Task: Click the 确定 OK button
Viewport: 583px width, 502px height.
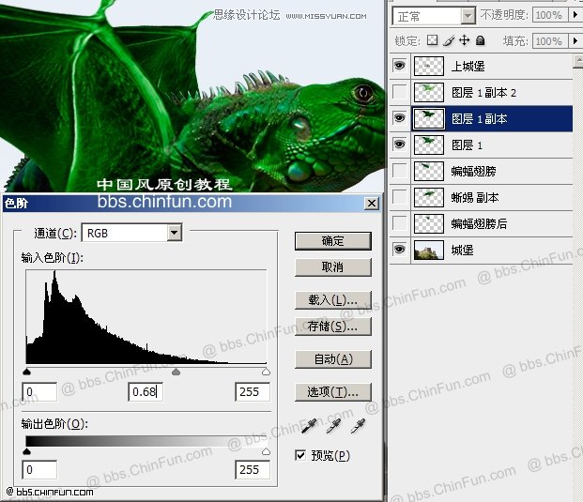Action: coord(333,241)
